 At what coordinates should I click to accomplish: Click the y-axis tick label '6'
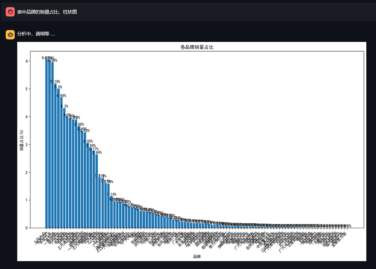coord(27,61)
